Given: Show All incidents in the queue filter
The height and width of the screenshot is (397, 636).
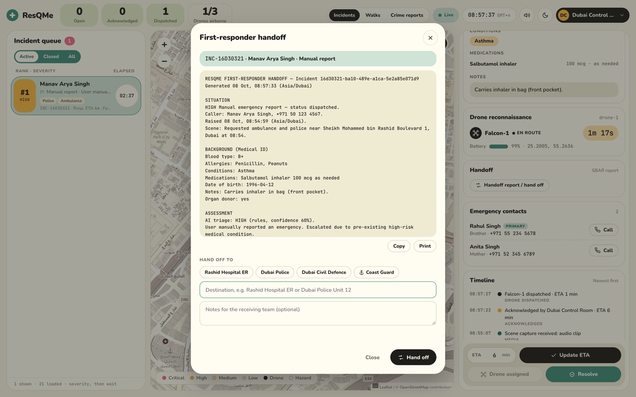Looking at the screenshot, I should click(72, 57).
